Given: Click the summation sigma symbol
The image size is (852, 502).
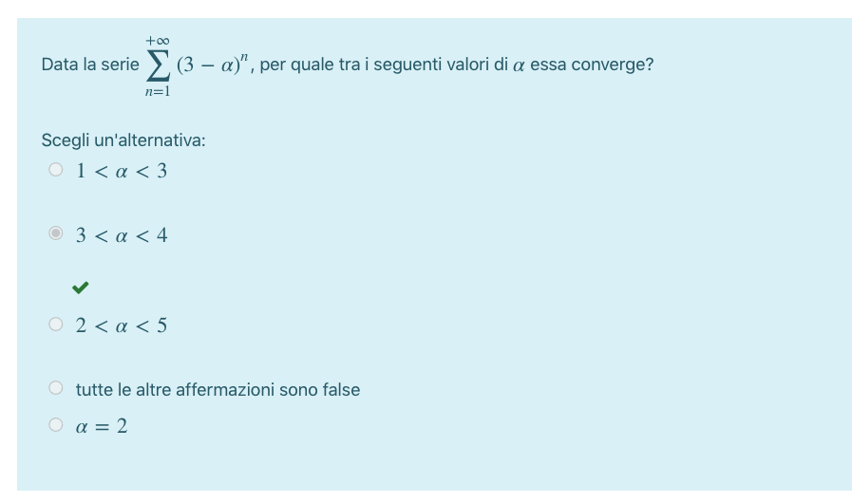Looking at the screenshot, I should 158,65.
